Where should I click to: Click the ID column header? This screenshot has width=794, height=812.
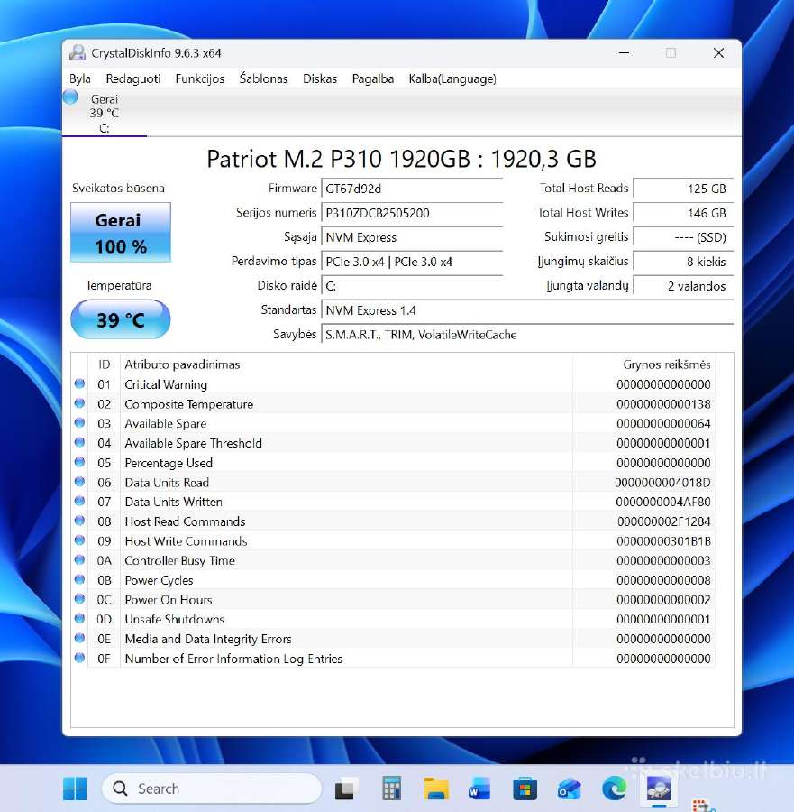coord(104,364)
